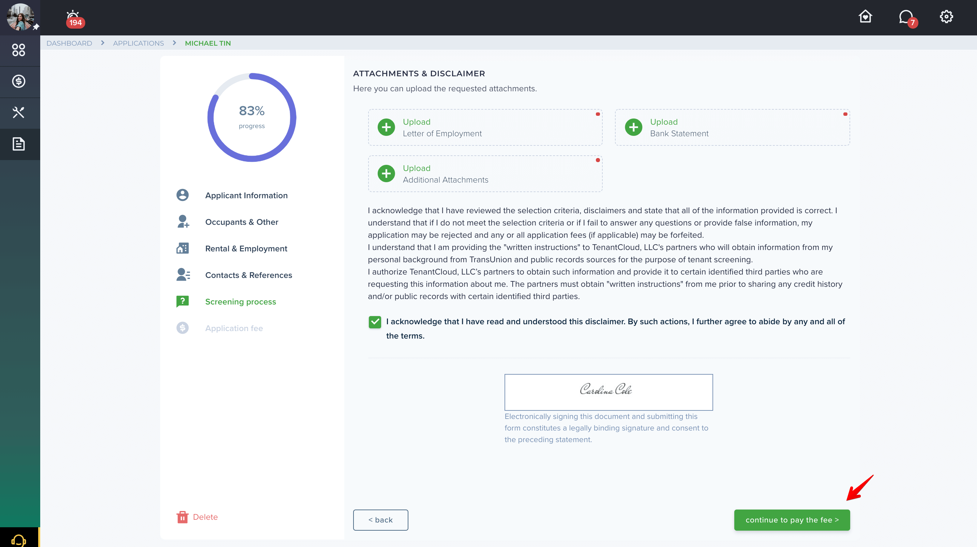
Task: Click the acknowledgment disclaimer bold text
Action: click(x=616, y=329)
